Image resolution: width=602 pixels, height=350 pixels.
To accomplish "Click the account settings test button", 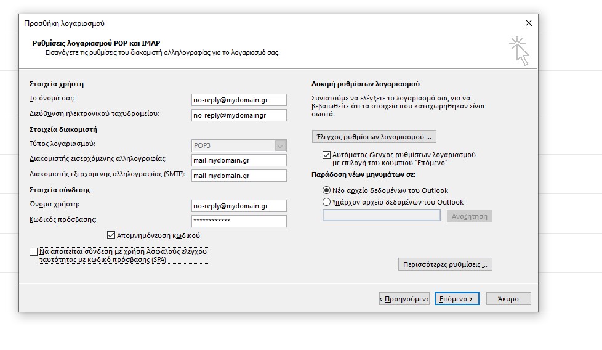I will (374, 136).
